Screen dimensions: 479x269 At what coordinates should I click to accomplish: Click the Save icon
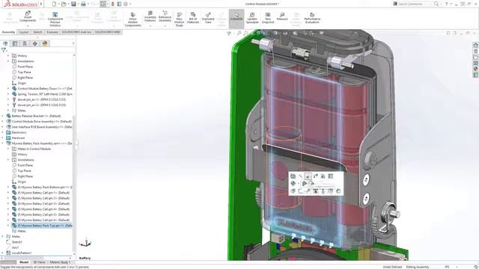pos(73,4)
